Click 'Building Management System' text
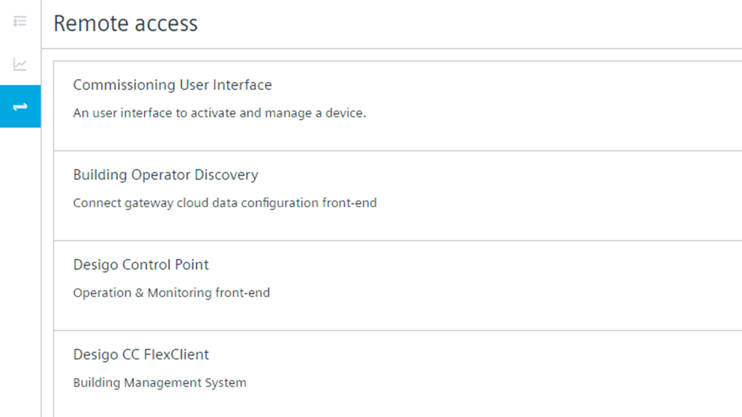742x417 pixels. click(x=160, y=383)
